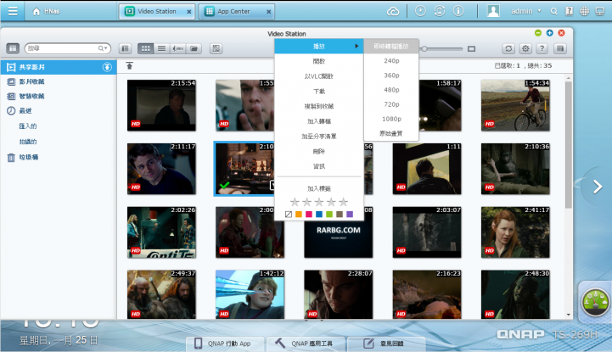This screenshot has height=352, width=612.
Task: Go to the HNas home desktop
Action: pos(46,11)
